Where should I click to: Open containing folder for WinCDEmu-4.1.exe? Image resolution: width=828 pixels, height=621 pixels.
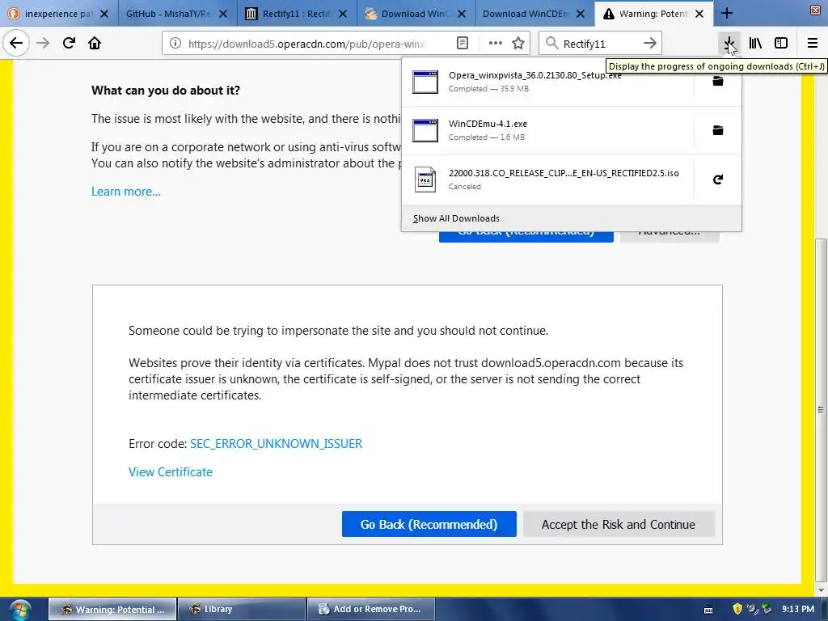click(x=718, y=130)
